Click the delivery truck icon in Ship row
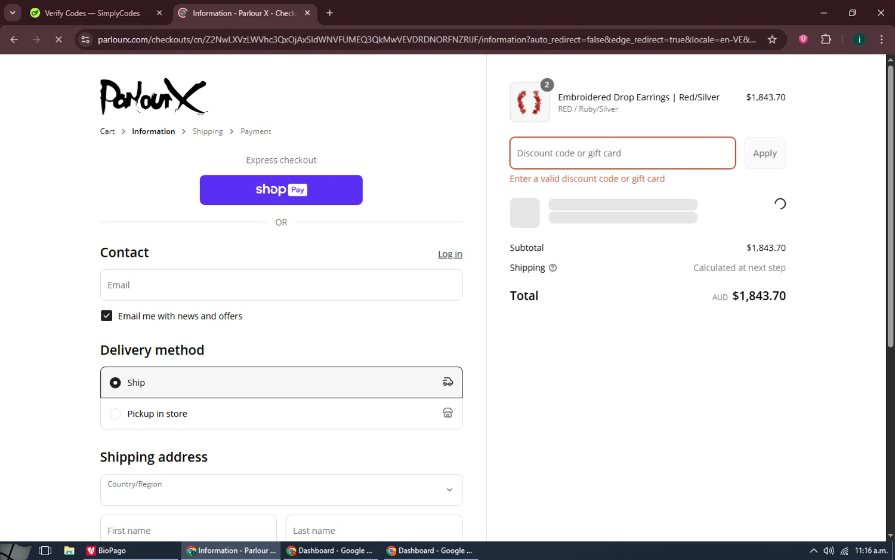Screen dimensions: 895x560 pyautogui.click(x=447, y=382)
